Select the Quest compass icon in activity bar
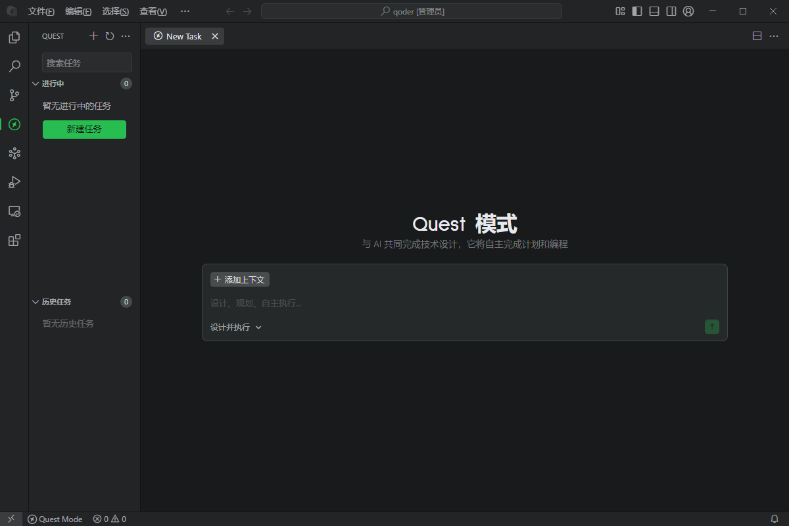The image size is (789, 526). pos(14,124)
